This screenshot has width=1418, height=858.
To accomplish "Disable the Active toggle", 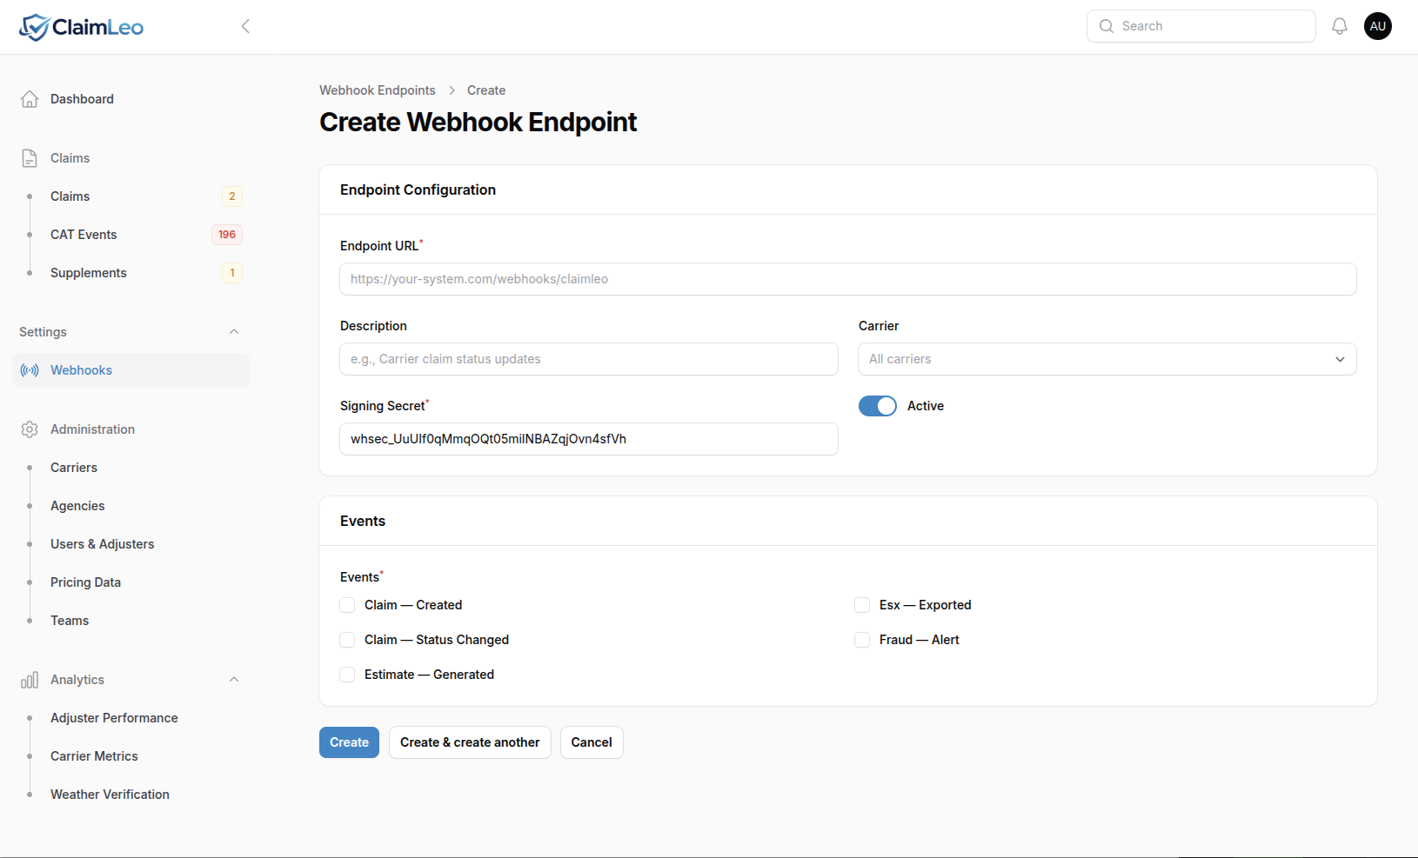I will (x=877, y=405).
